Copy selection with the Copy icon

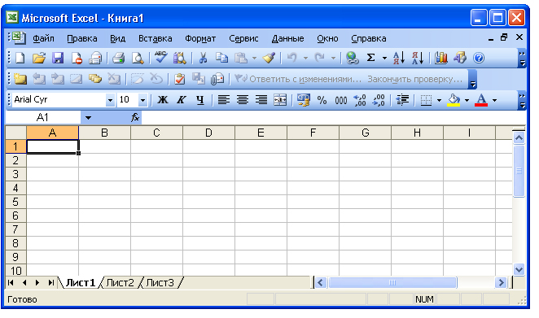tap(221, 58)
